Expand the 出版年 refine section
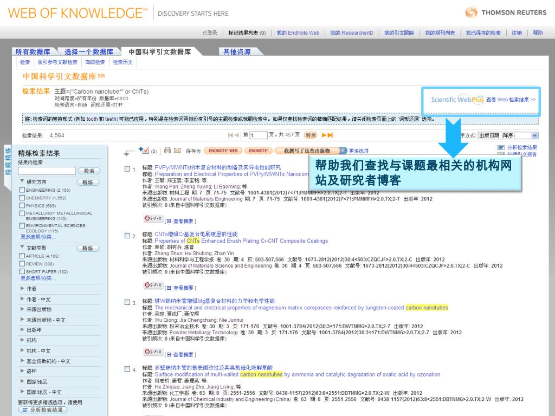555x416 pixels. [22, 330]
